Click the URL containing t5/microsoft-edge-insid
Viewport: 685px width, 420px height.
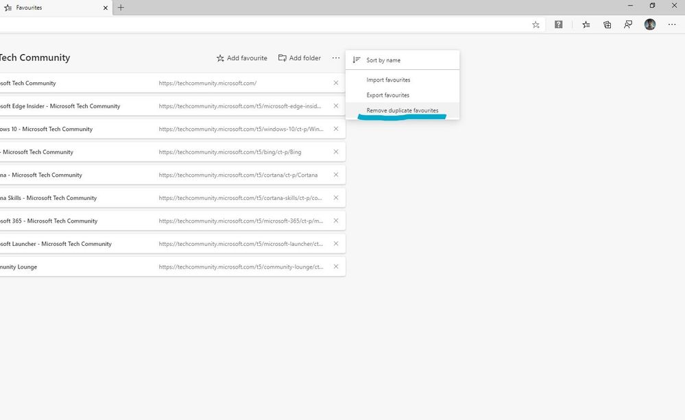tap(240, 106)
